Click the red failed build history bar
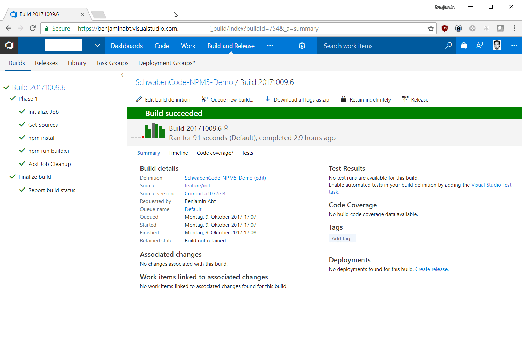This screenshot has height=352, width=522. coord(143,137)
